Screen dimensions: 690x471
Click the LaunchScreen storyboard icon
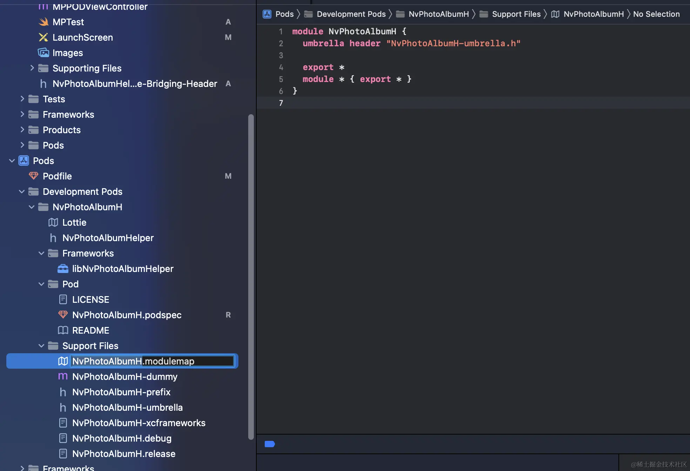[43, 37]
